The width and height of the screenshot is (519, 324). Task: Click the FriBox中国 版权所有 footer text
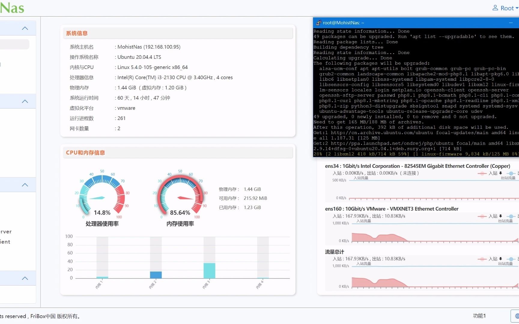pos(56,316)
